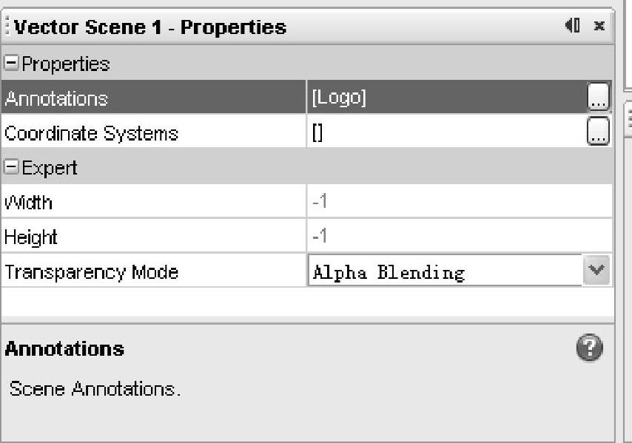Image resolution: width=632 pixels, height=443 pixels.
Task: Select the Width property label
Action: click(x=29, y=203)
